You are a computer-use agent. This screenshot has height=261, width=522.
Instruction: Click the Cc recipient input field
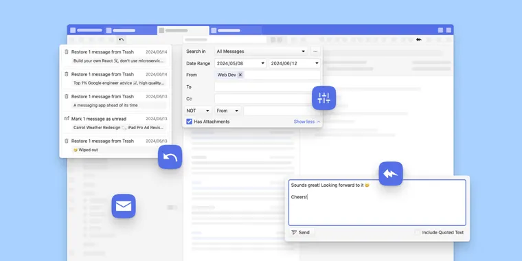pos(267,99)
